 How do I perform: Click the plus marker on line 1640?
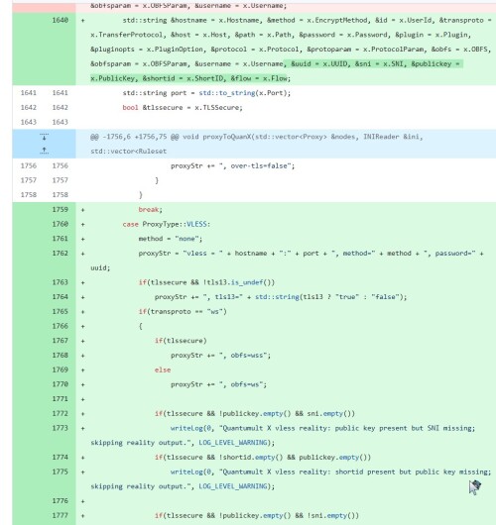83,21
